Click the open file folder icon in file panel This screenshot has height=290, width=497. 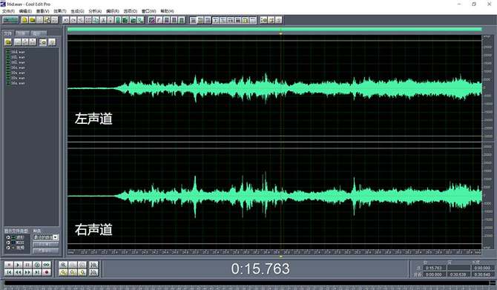click(x=8, y=42)
